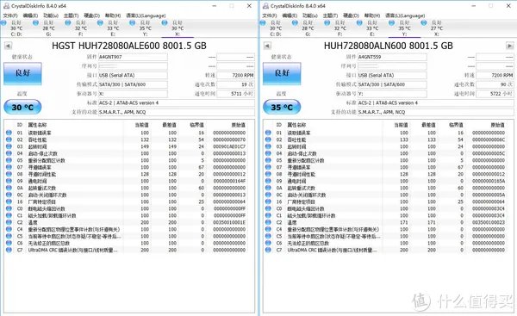The height and width of the screenshot is (316, 517).
Task: Click the HGST HUH728080ALE600 8001.5 GB title
Action: (x=129, y=46)
